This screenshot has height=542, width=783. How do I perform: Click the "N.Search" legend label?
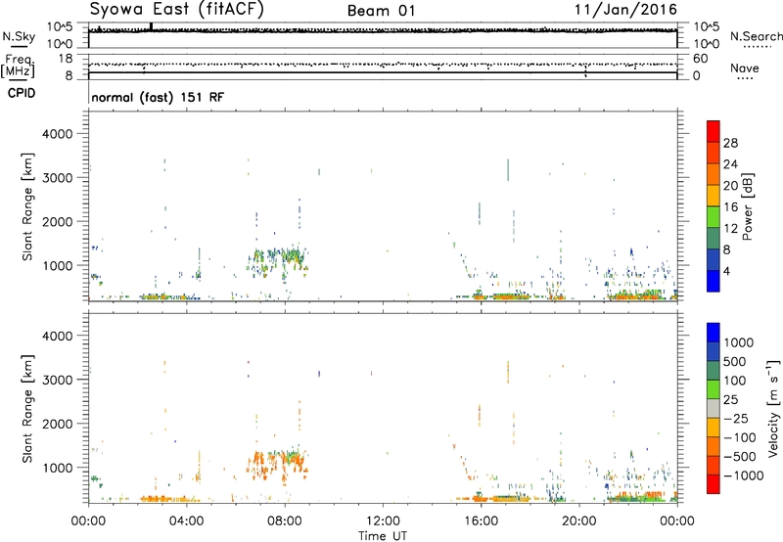(x=757, y=36)
